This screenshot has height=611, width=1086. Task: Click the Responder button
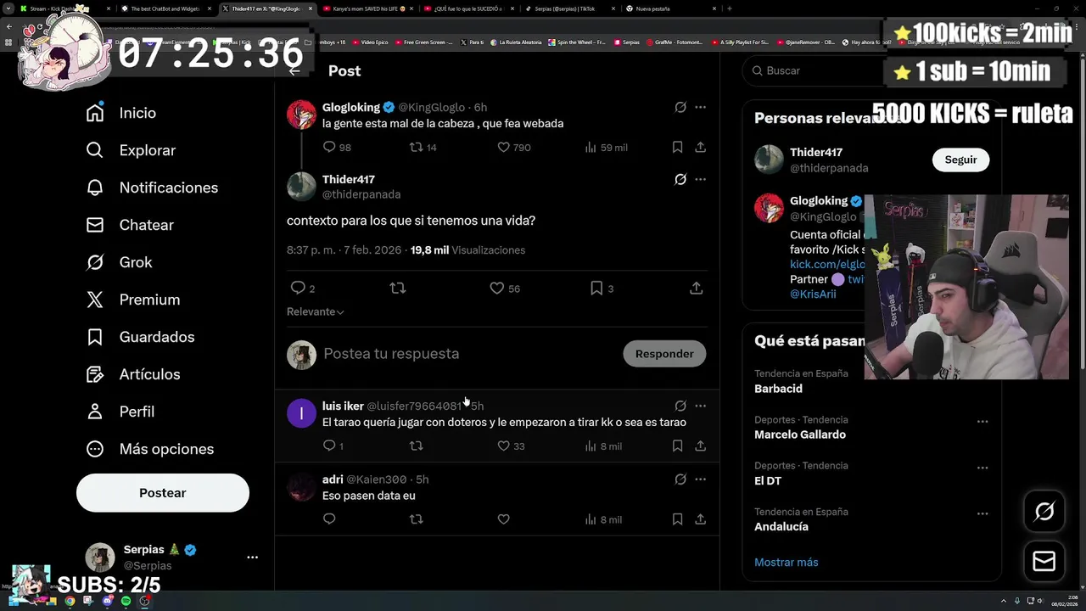(x=664, y=354)
